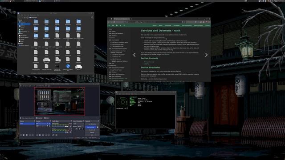Undock the OBS Sources panel

(x=51, y=121)
